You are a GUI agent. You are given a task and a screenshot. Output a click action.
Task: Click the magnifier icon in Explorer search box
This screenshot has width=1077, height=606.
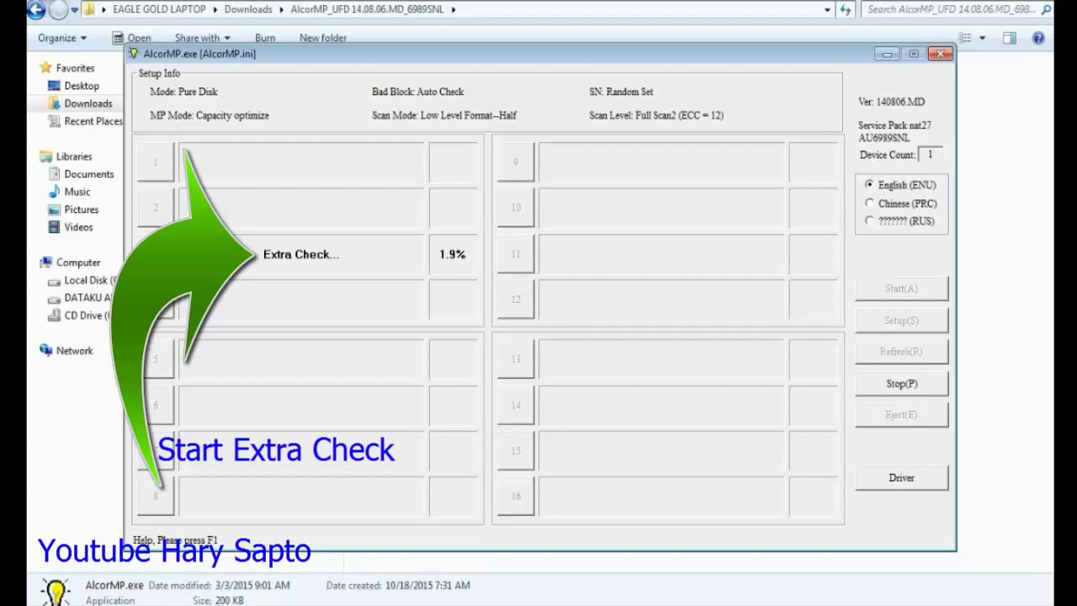[x=1048, y=9]
